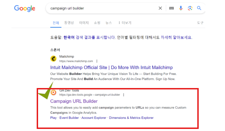Click the https://www.mailchimp.com URL text

click(76, 61)
